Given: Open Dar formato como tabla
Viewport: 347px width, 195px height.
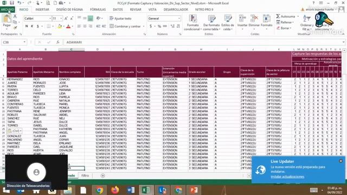Looking at the screenshot, I should 211,23.
